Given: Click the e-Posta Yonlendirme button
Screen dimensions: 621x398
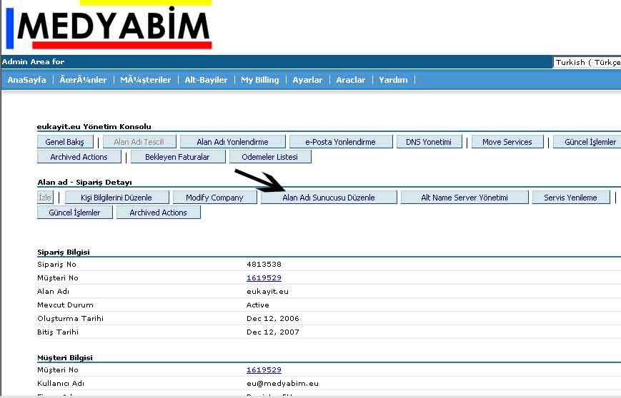Looking at the screenshot, I should coord(340,142).
